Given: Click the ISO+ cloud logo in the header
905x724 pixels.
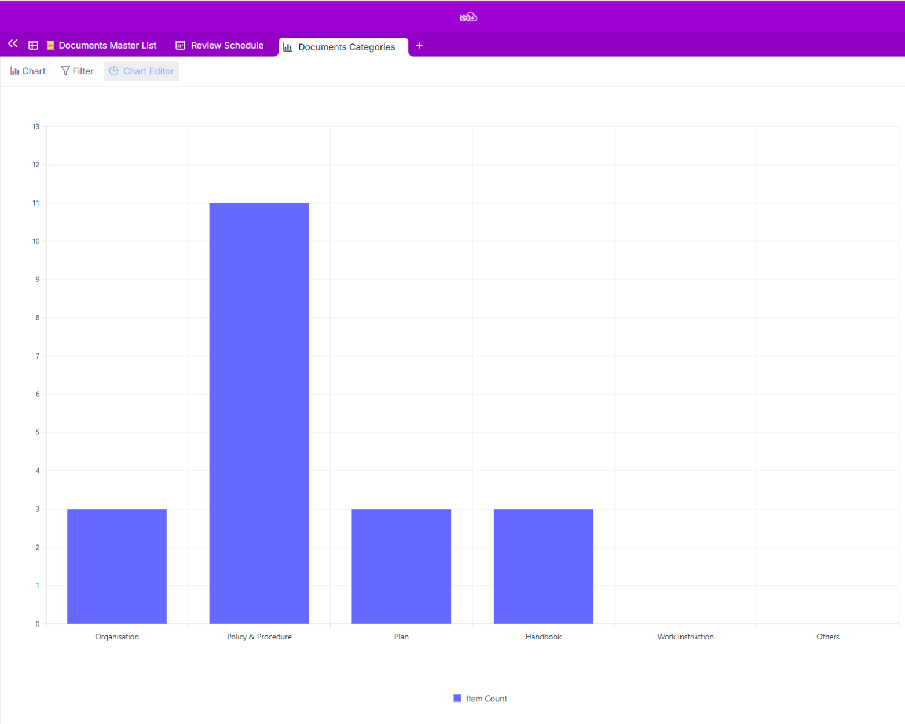Looking at the screenshot, I should pos(468,17).
